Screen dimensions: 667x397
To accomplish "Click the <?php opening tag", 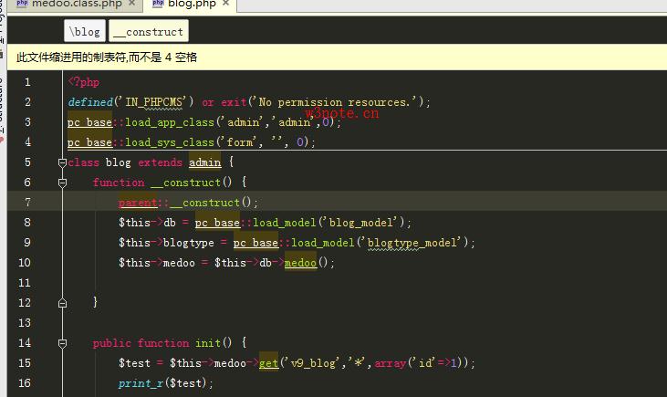I will (83, 82).
